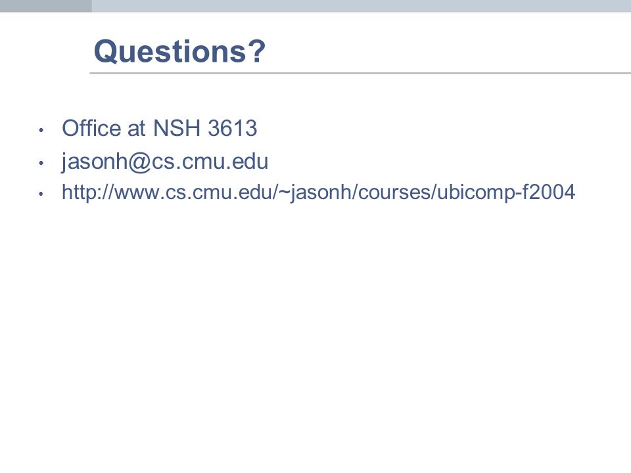Open the ubicomp-f2004 course URL link
Screen dimensions: 631x473
coord(318,192)
